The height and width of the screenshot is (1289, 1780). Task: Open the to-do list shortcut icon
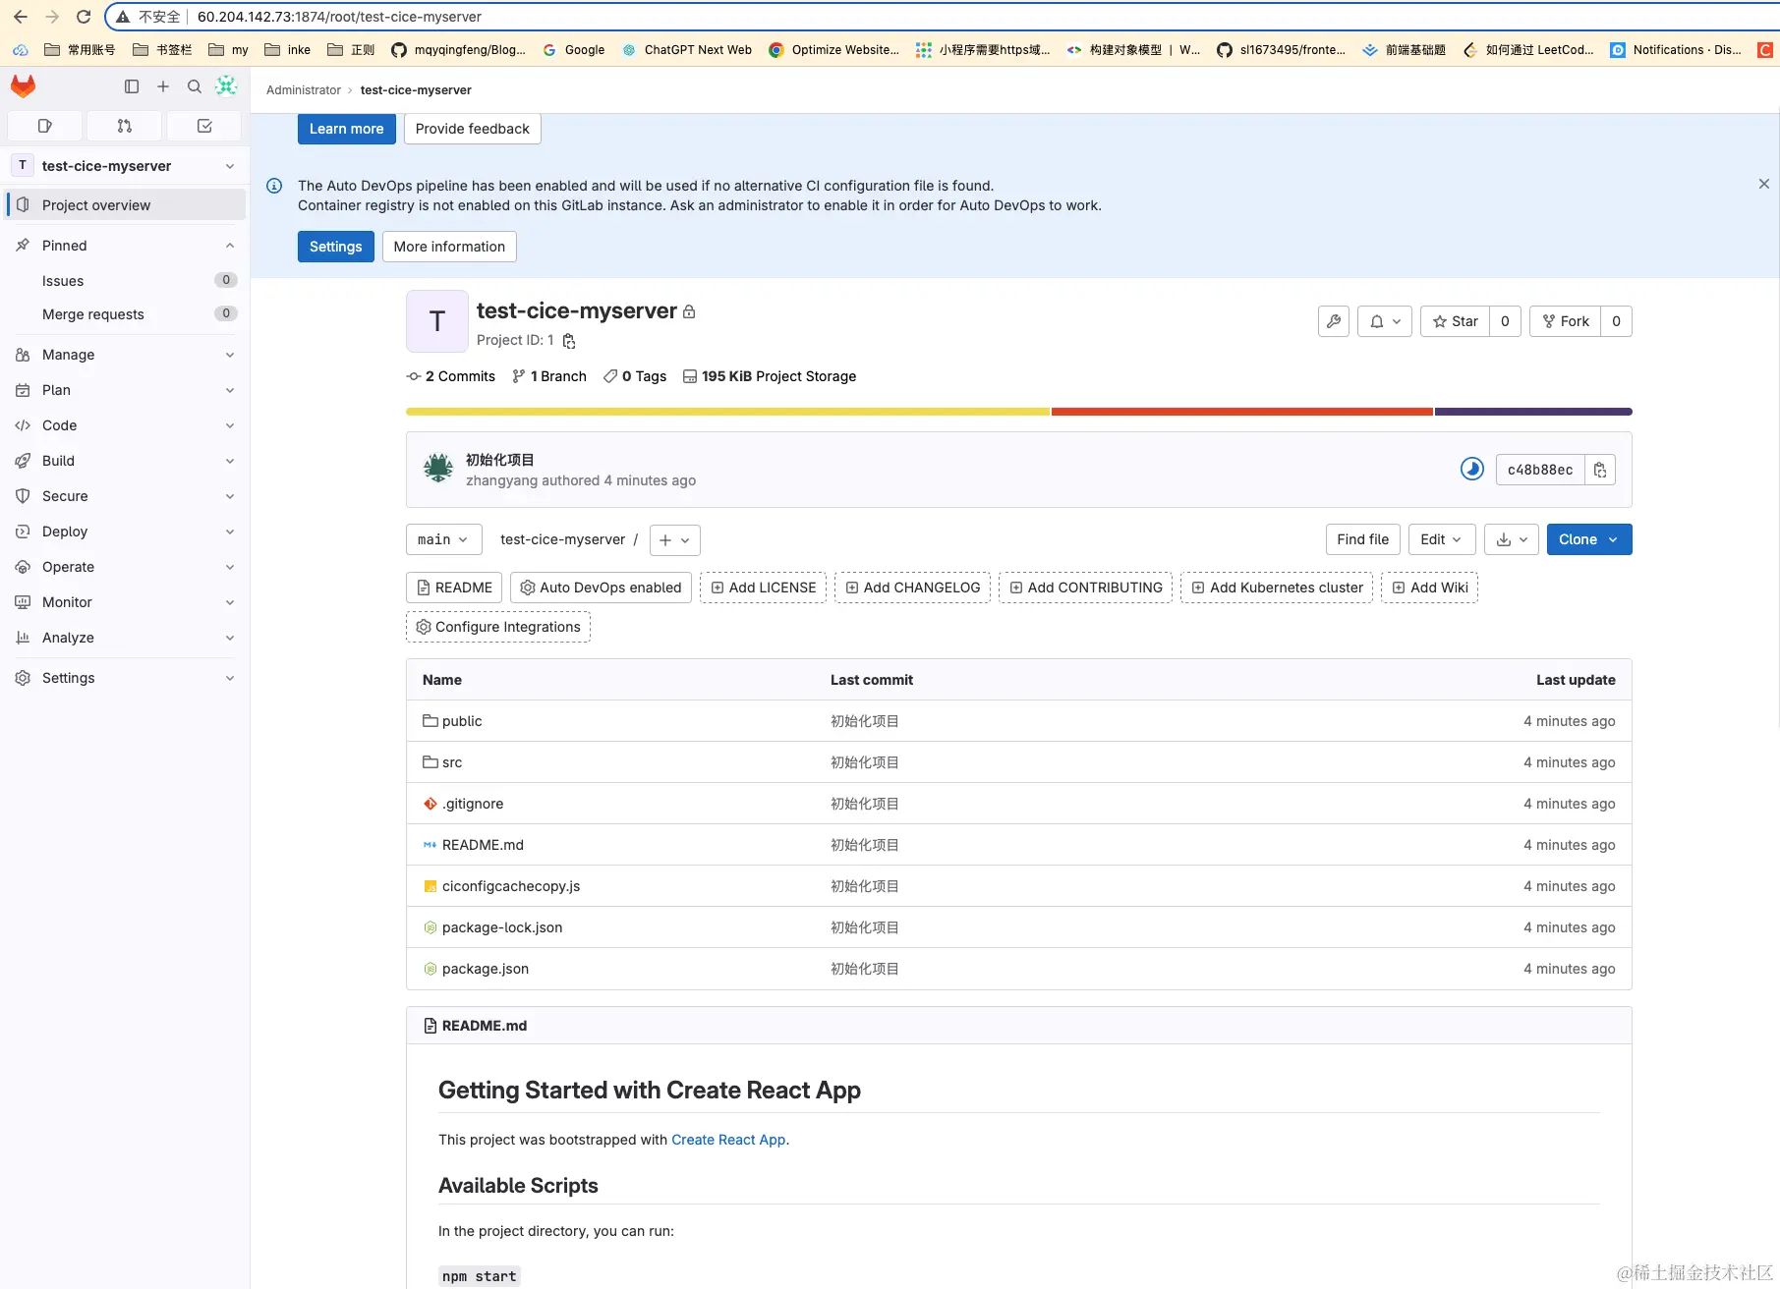point(204,126)
